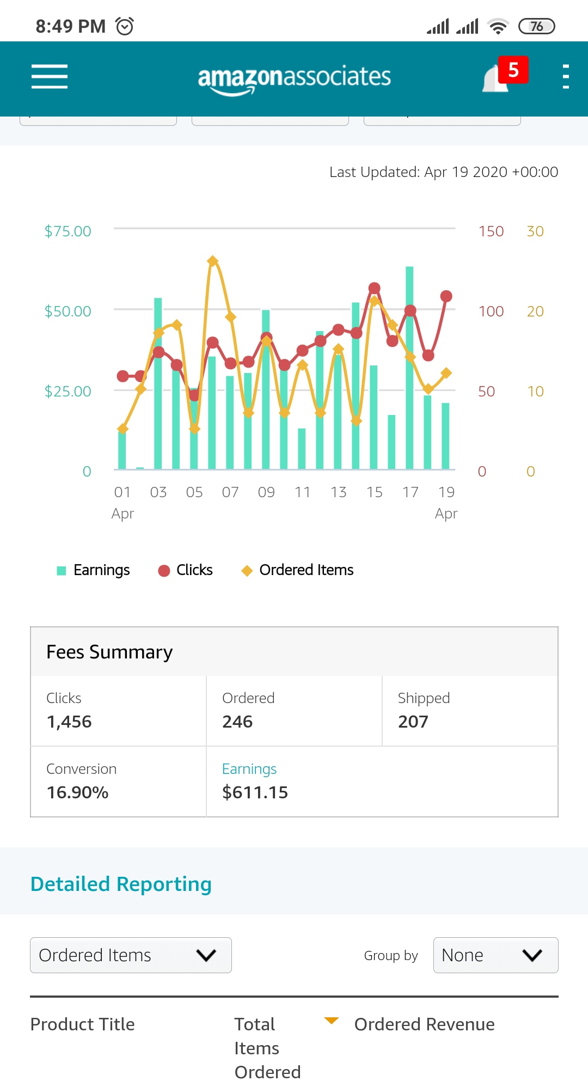Tap the battery level indicator
The height and width of the screenshot is (1087, 588).
(x=536, y=26)
